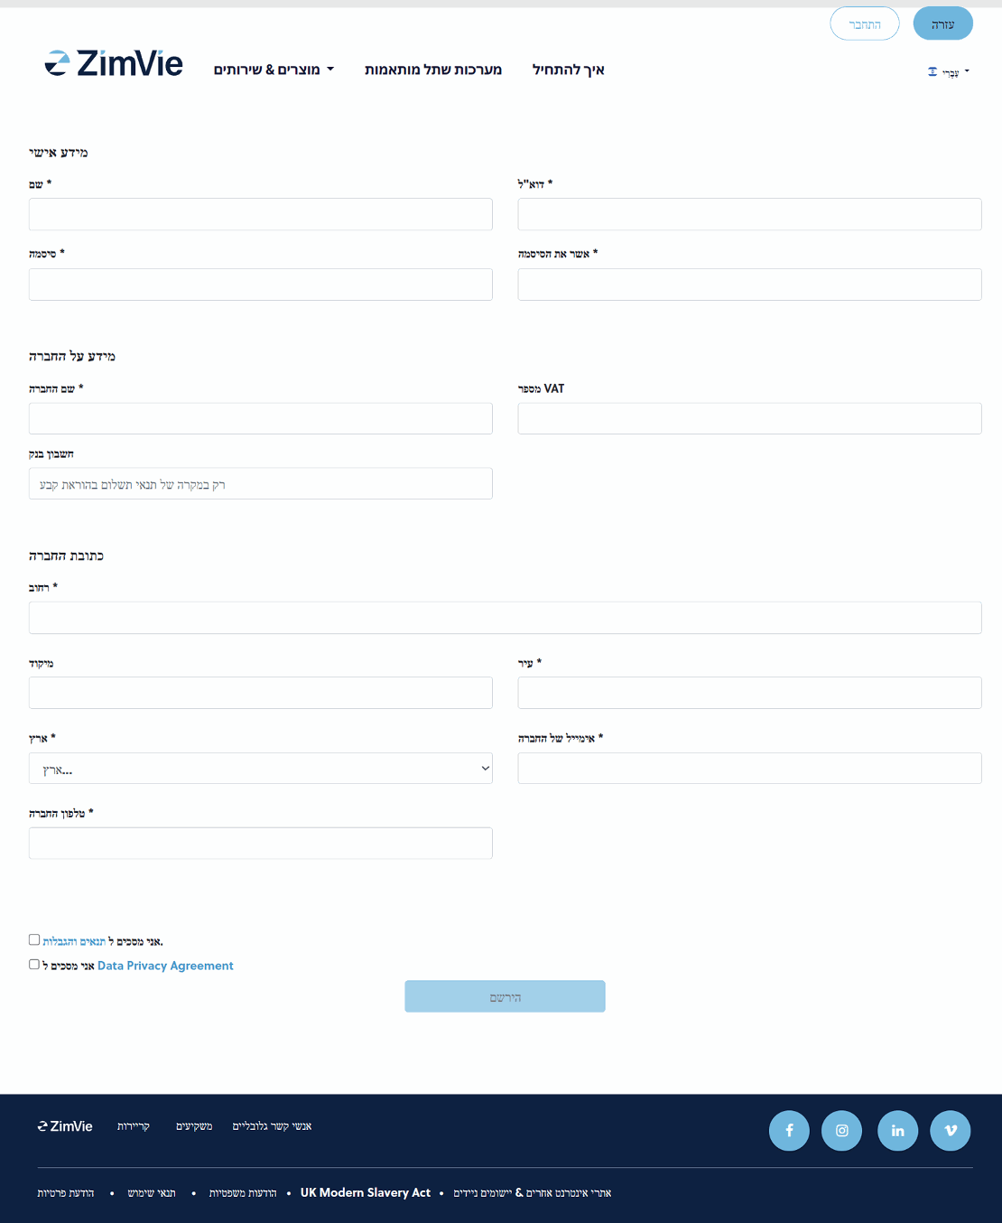Viewport: 1002px width, 1223px height.
Task: Expand the products & services menu
Action: 274,70
